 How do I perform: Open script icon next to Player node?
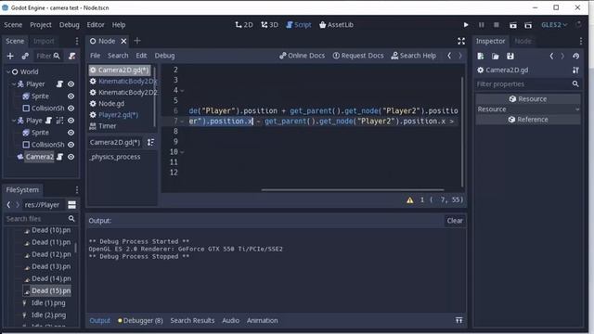point(59,84)
